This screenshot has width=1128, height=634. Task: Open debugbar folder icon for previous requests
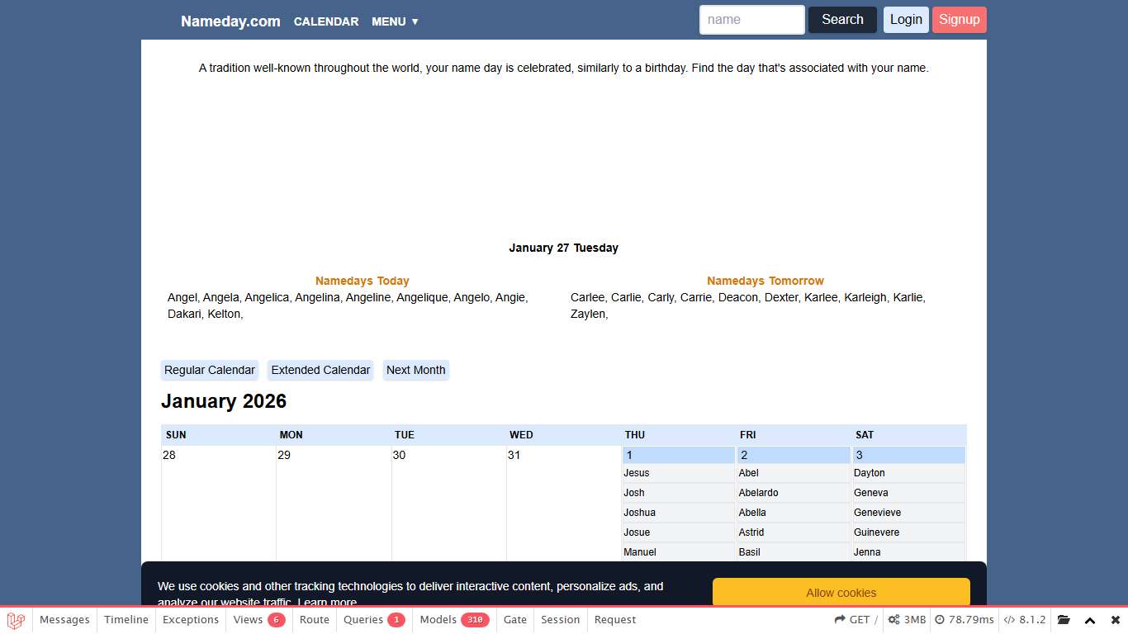(1064, 620)
